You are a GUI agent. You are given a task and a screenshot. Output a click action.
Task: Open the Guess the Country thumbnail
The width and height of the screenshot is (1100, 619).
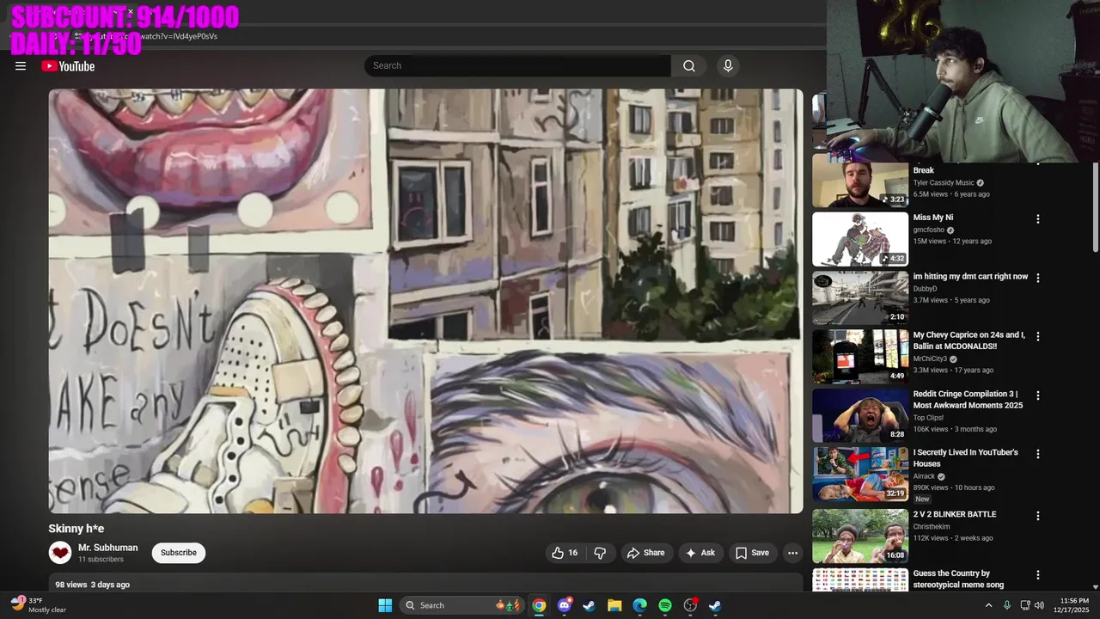tap(860, 579)
